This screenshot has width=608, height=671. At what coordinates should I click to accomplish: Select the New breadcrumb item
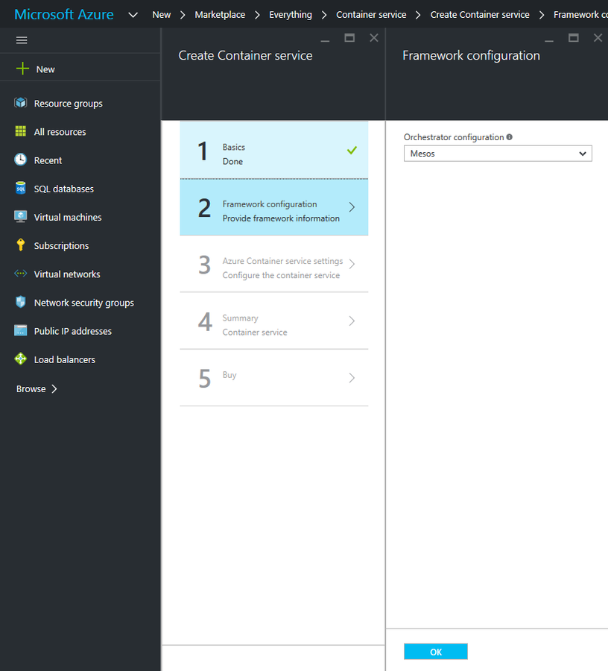(161, 15)
